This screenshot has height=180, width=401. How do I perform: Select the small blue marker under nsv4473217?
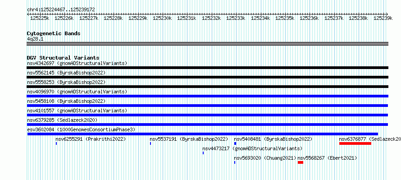point(203,153)
